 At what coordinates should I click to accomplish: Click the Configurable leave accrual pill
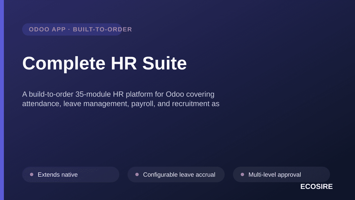[176, 174]
